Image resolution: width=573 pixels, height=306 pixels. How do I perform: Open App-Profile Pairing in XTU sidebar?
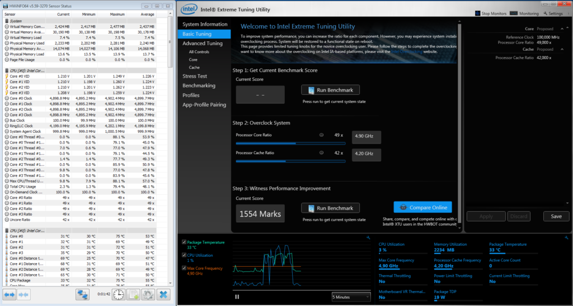[205, 104]
